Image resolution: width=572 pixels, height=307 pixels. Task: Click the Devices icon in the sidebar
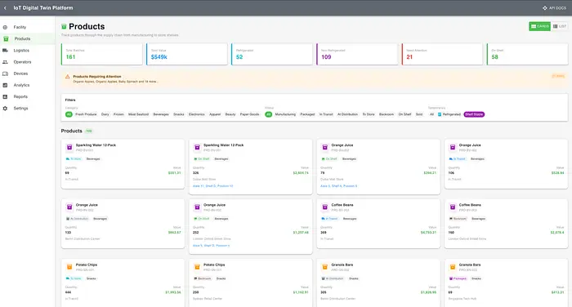5,73
